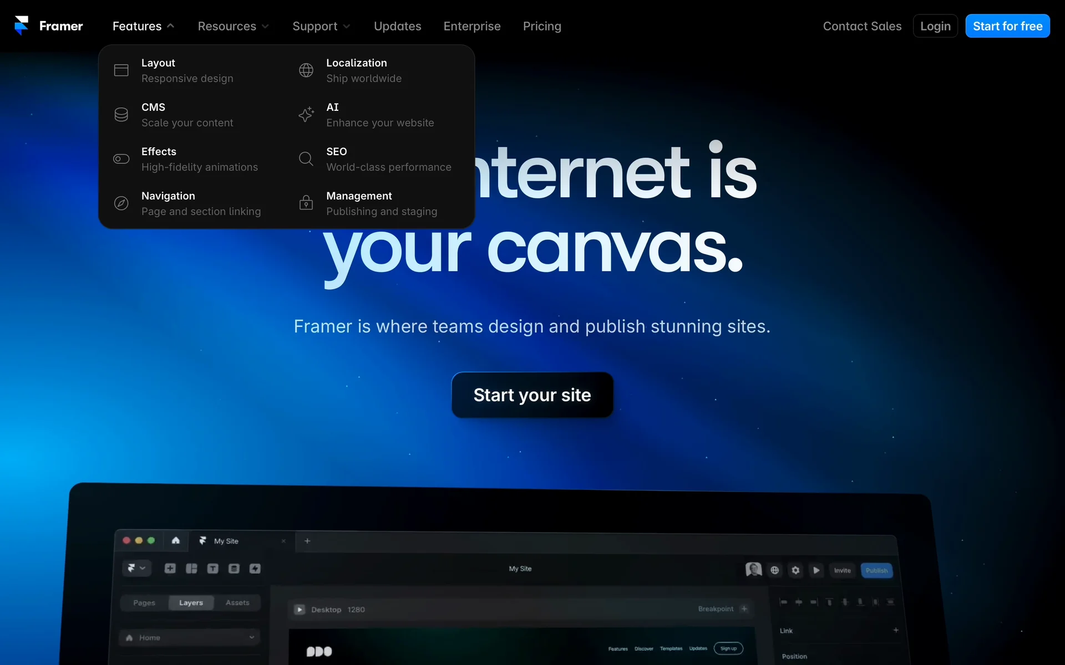Viewport: 1065px width, 665px height.
Task: Click the Localization globe icon
Action: [306, 70]
